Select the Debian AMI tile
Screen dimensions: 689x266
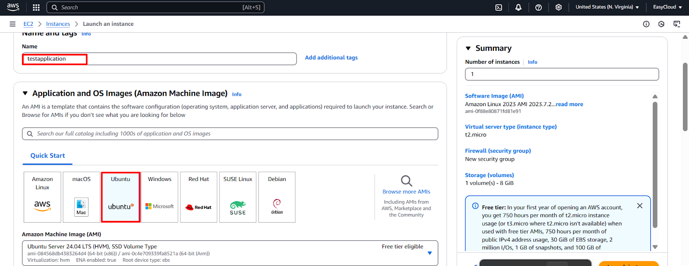[277, 197]
